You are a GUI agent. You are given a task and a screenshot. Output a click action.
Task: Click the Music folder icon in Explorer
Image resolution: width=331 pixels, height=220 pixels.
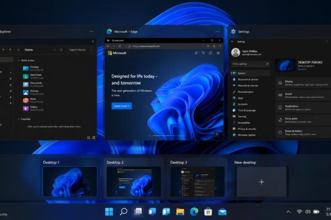[26, 101]
